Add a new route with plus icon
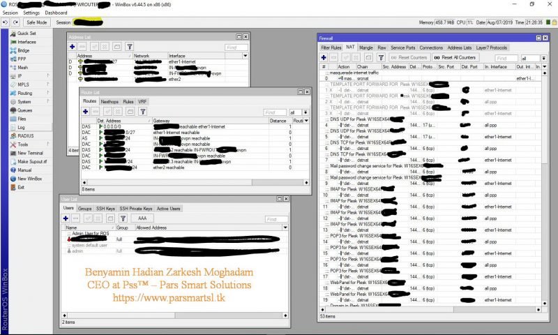The image size is (558, 335). (86, 112)
